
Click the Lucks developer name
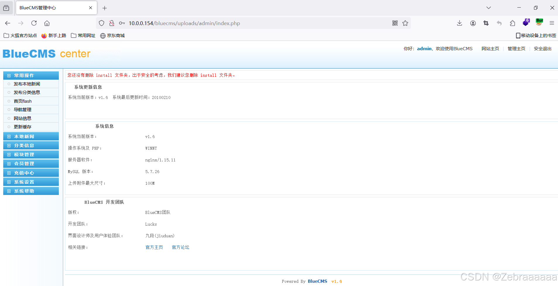click(151, 224)
